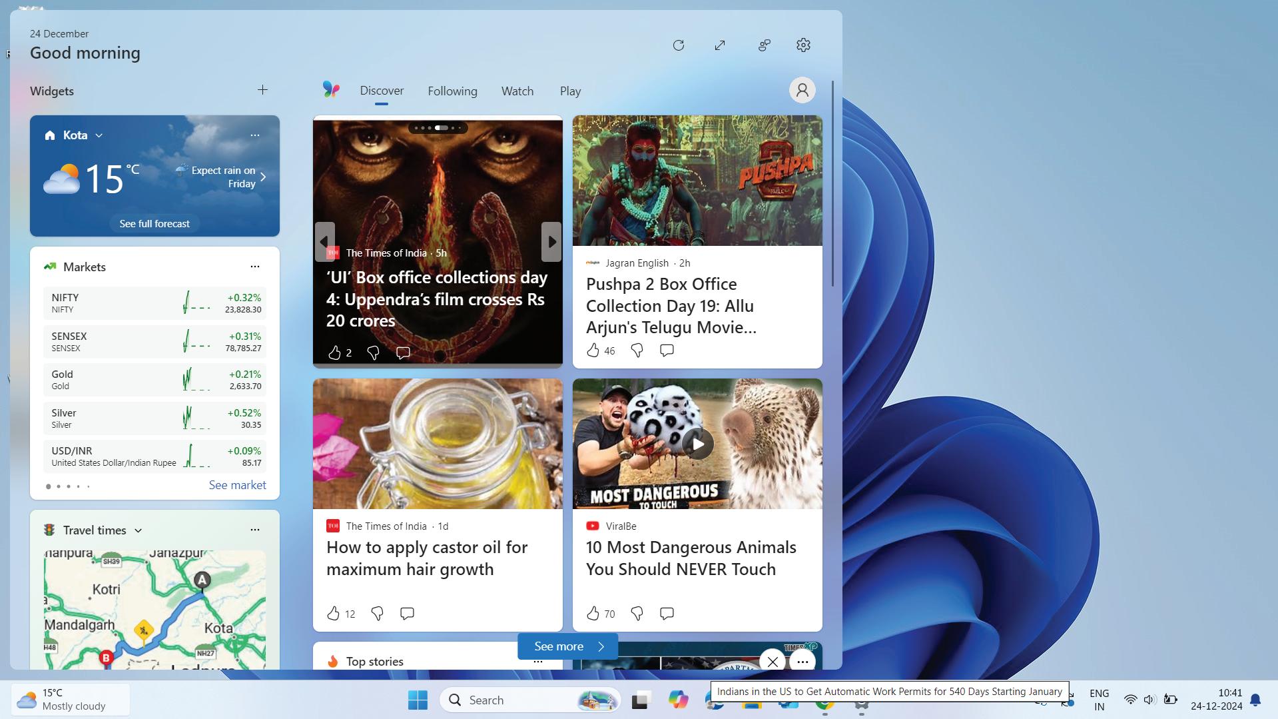Click the feed vertical scrollbar

coord(832,183)
